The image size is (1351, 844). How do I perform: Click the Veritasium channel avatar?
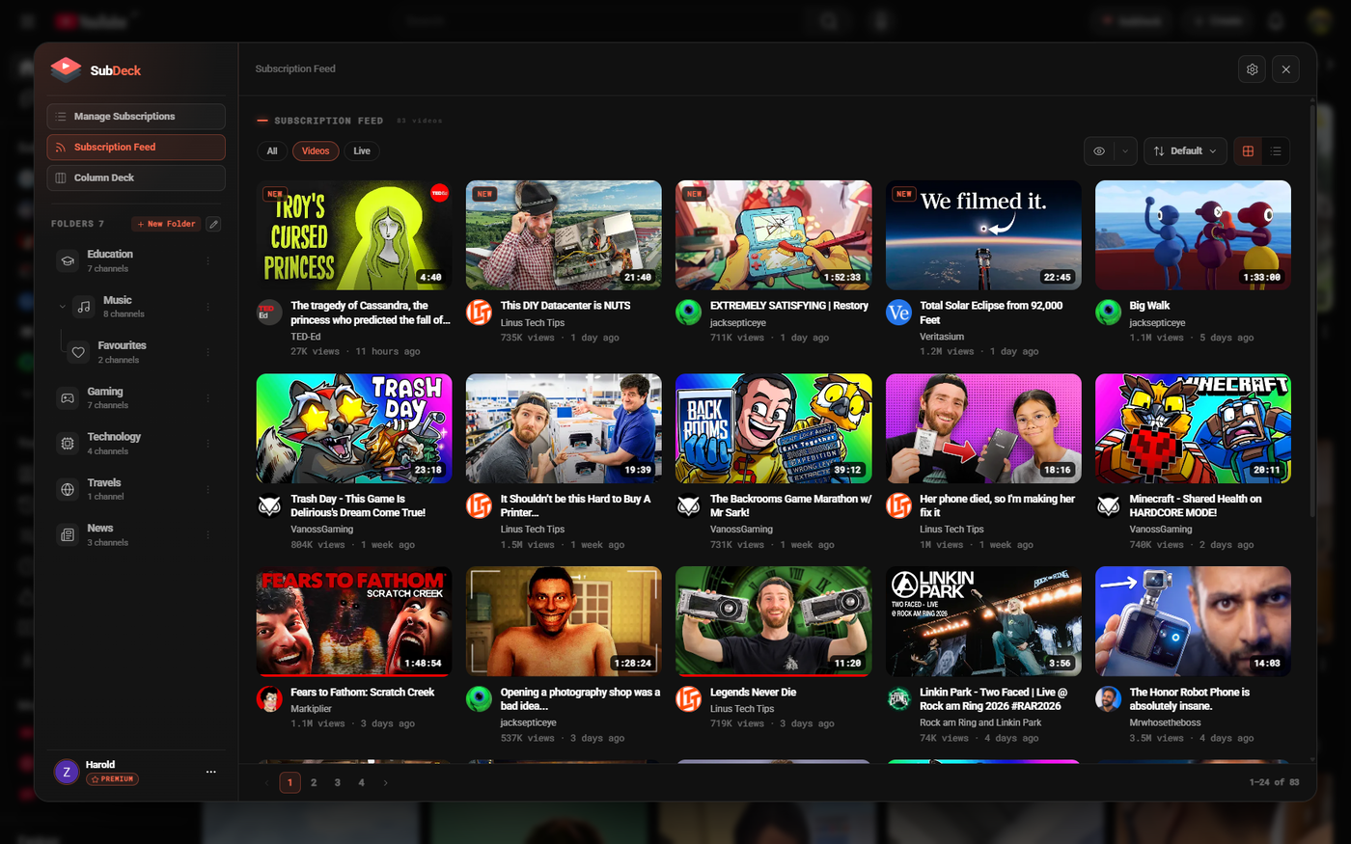(x=898, y=312)
